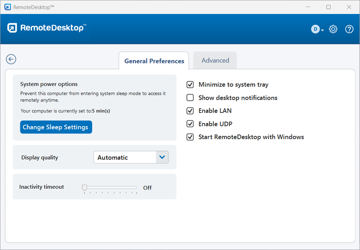
Task: Disable the Enable LAN checkbox
Action: 190,111
